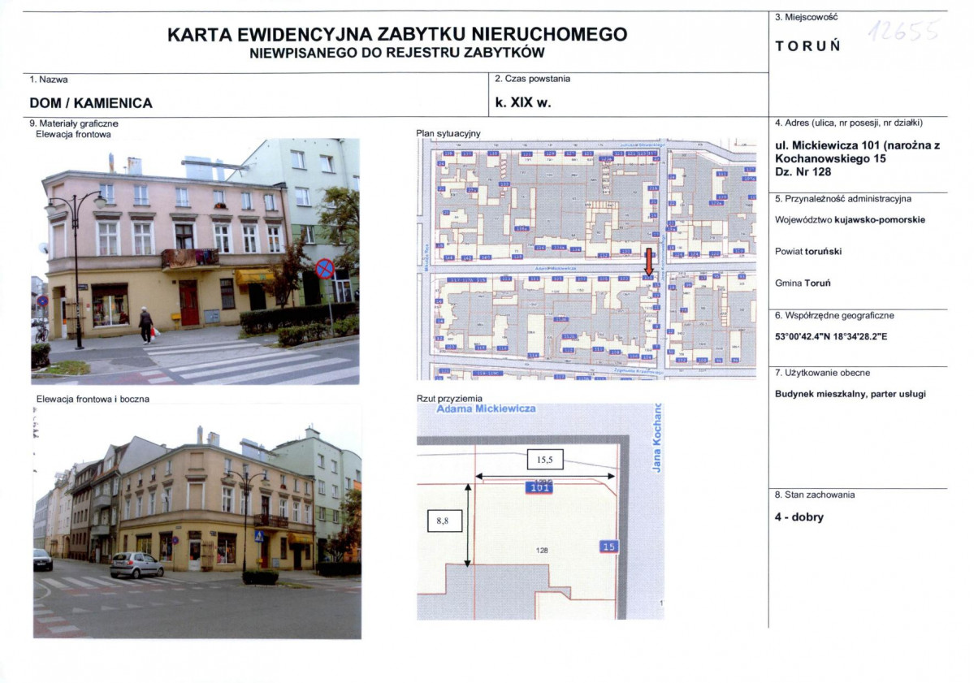Click the label '7. Użytkowanie obecne'
This screenshot has width=974, height=683.
point(822,373)
